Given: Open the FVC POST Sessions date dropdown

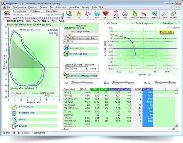Looking at the screenshot, I should 86,68.
